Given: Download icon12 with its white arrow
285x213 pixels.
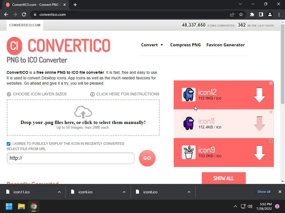Looking at the screenshot, I should pyautogui.click(x=259, y=95).
